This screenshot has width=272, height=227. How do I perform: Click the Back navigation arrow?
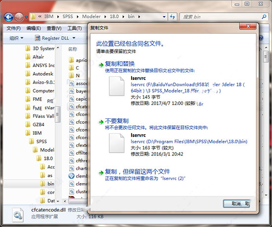8,17
